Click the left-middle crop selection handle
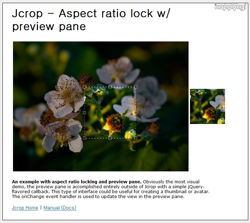250x223 pixels. 84,113
